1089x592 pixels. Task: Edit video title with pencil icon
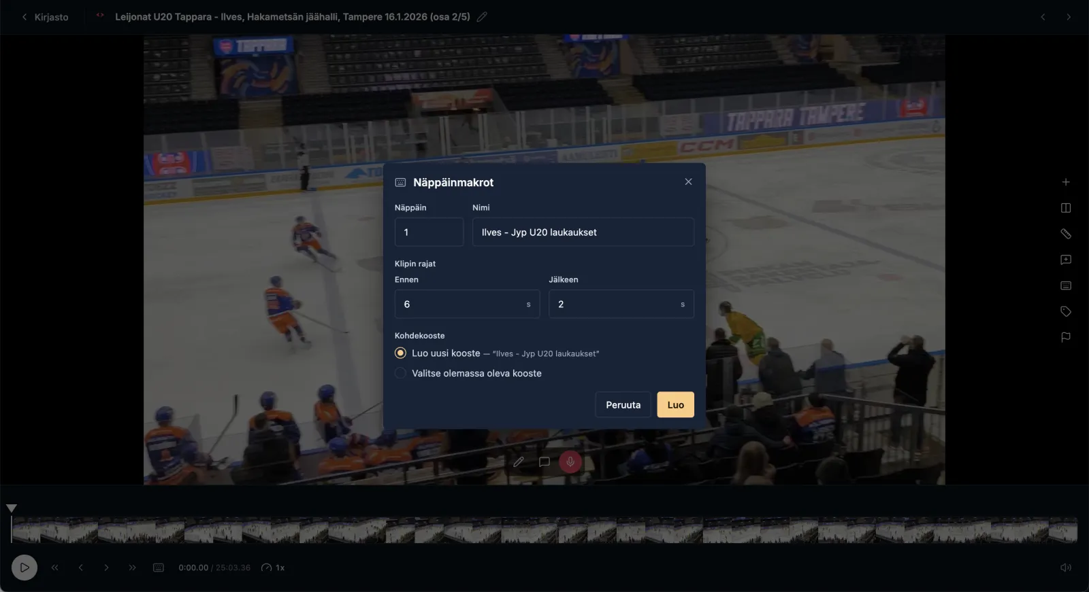[482, 17]
